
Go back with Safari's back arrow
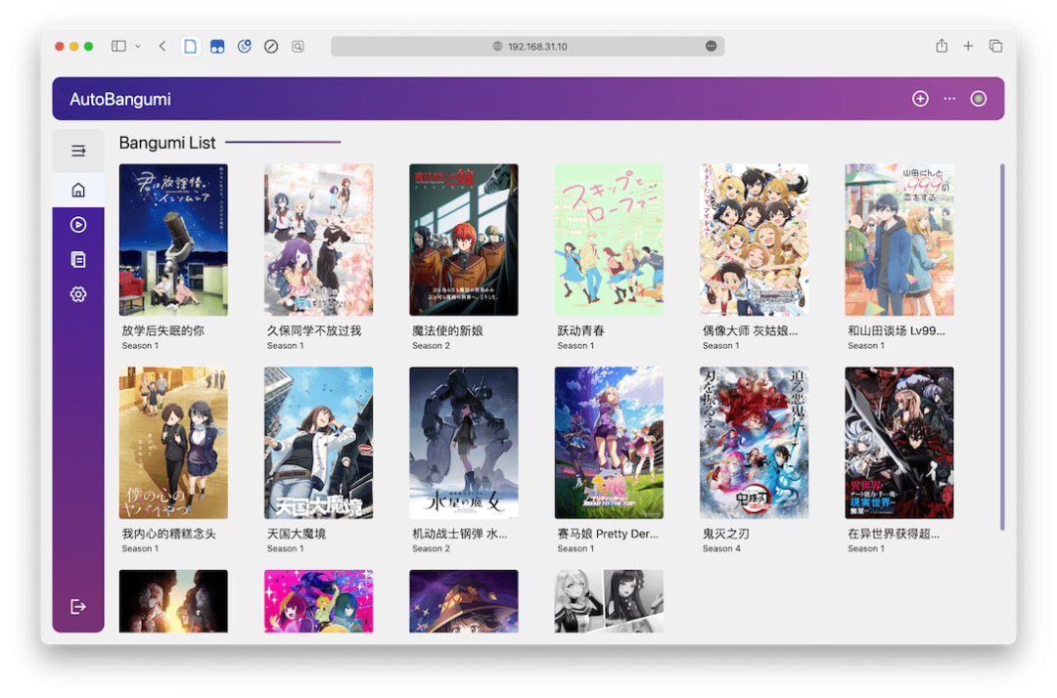(x=162, y=47)
